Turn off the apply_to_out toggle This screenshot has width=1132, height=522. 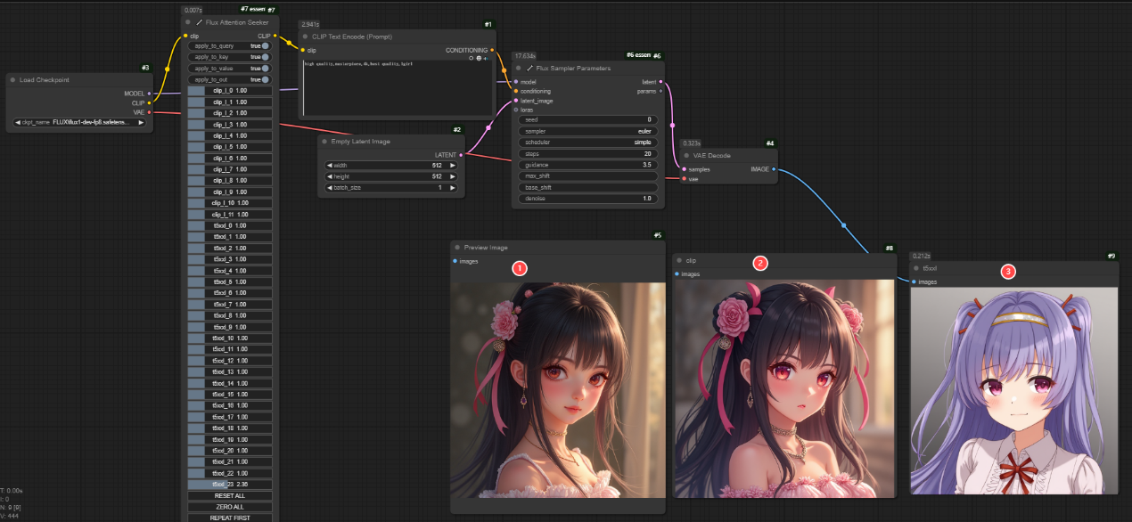coord(265,80)
